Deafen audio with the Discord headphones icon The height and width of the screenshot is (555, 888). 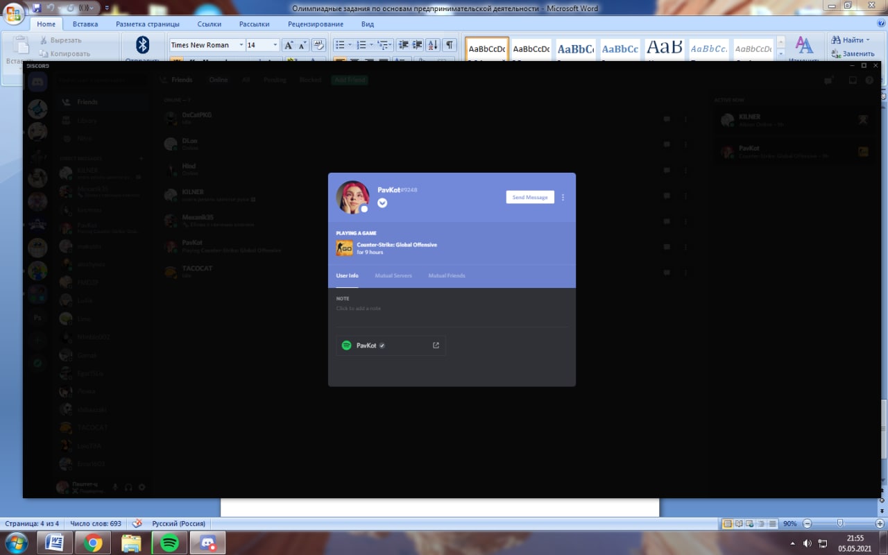click(x=128, y=488)
